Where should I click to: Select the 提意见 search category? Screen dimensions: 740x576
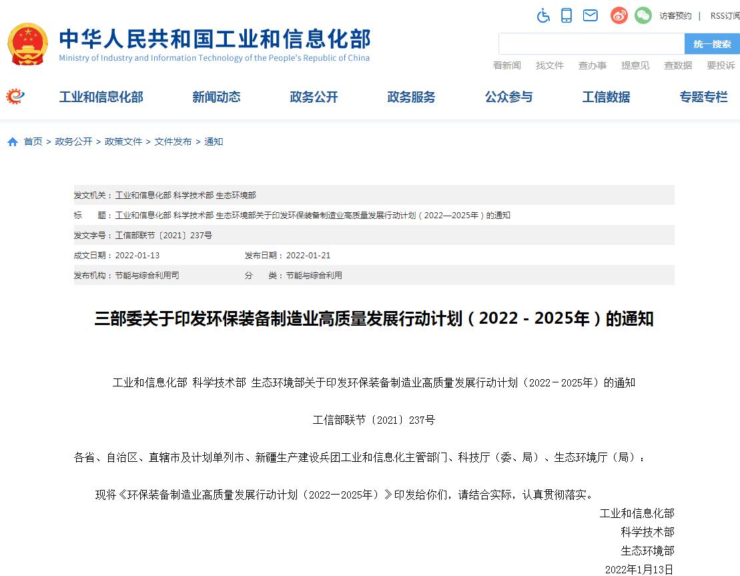point(635,65)
